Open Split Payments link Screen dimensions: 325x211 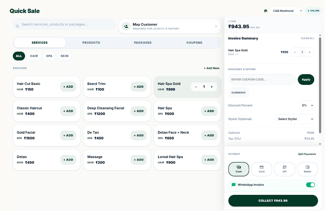pyautogui.click(x=307, y=154)
